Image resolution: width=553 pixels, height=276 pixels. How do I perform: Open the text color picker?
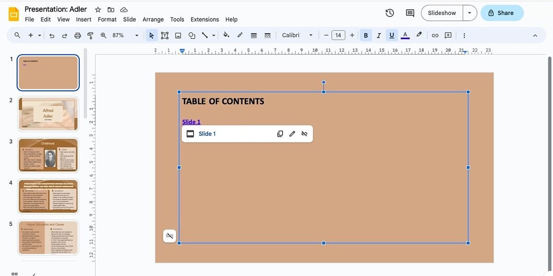[405, 35]
